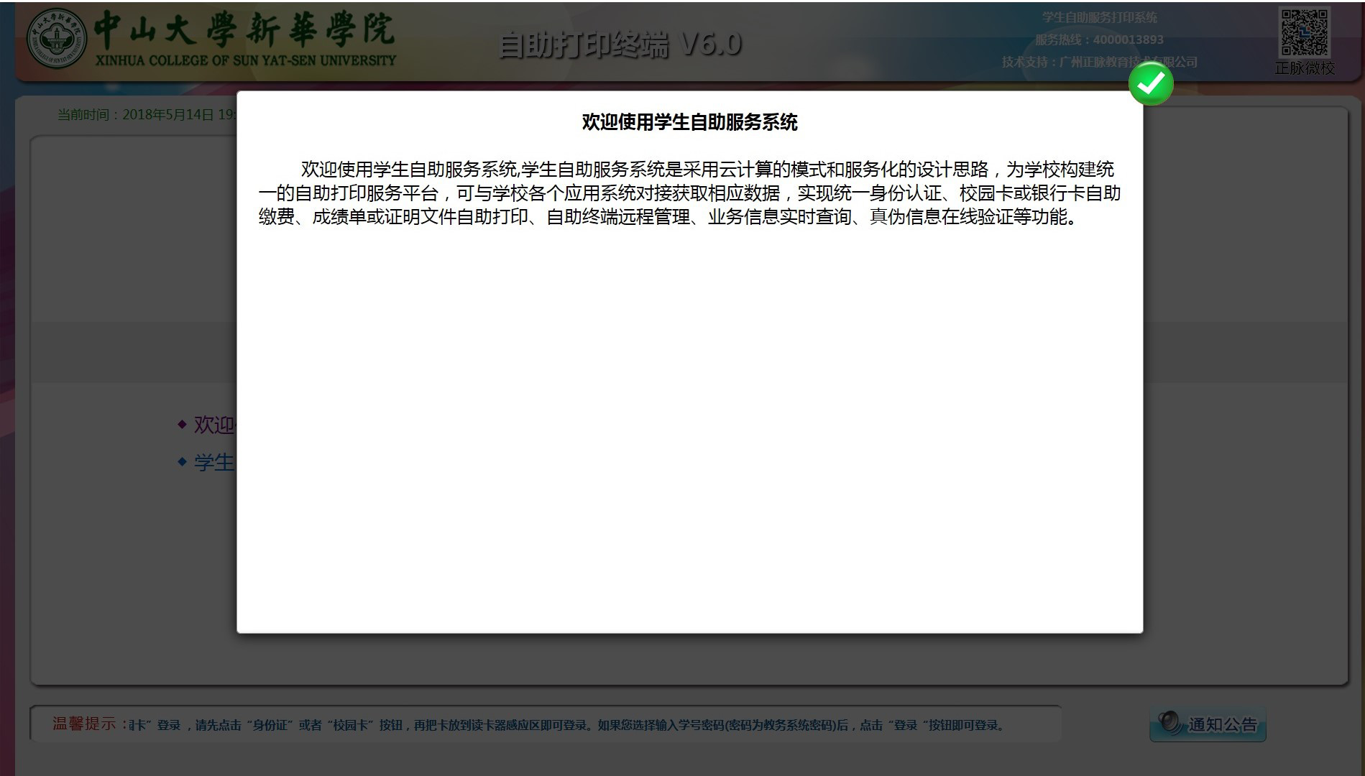
Task: Open the partially hidden 欢迎 list link
Action: pyautogui.click(x=214, y=425)
